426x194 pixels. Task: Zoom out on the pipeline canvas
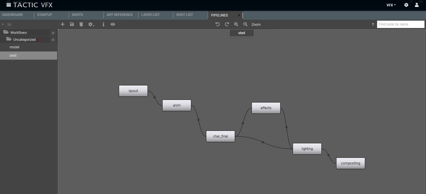(245, 24)
